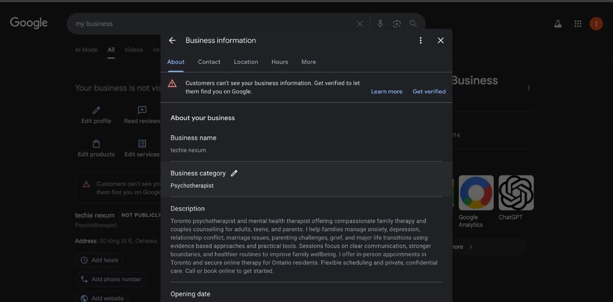Open the Google apps grid

click(578, 24)
